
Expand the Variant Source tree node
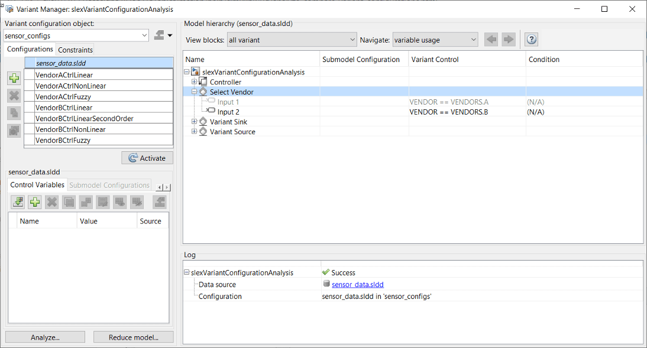(x=194, y=132)
